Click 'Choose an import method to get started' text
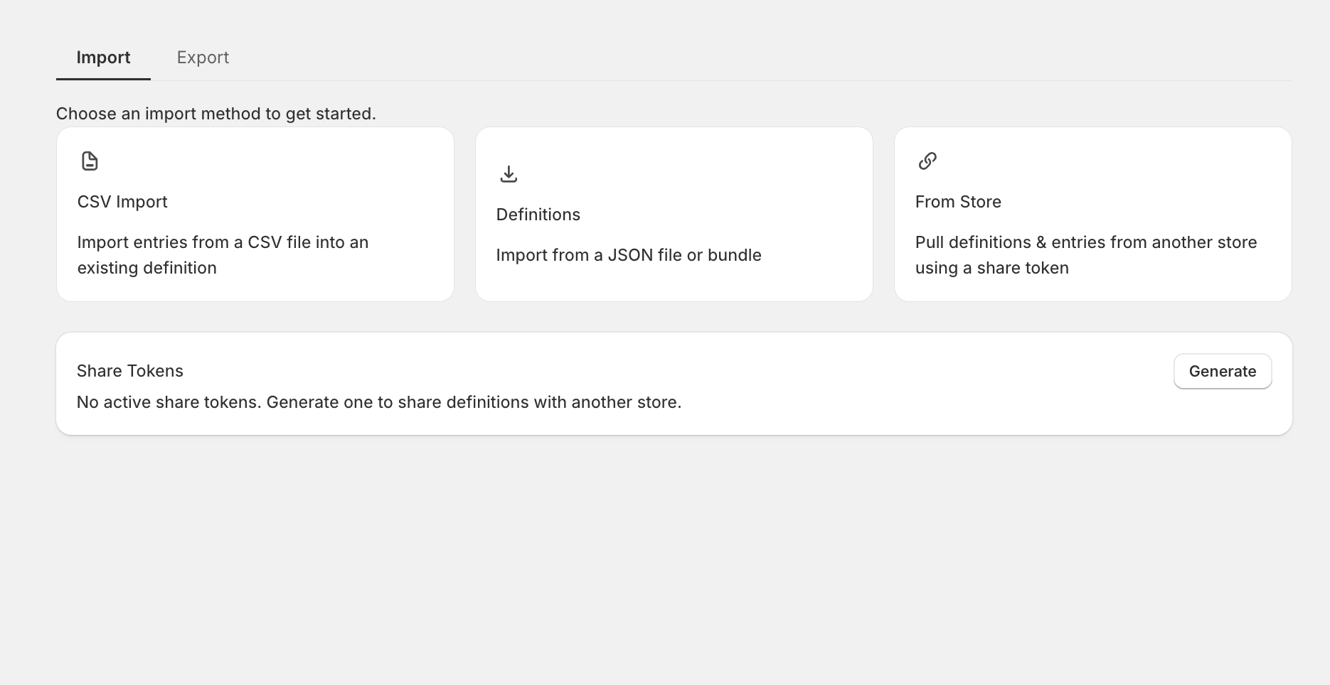The width and height of the screenshot is (1330, 685). (216, 114)
